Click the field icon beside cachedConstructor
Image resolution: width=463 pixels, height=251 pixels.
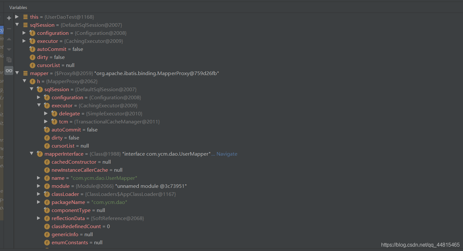point(47,162)
